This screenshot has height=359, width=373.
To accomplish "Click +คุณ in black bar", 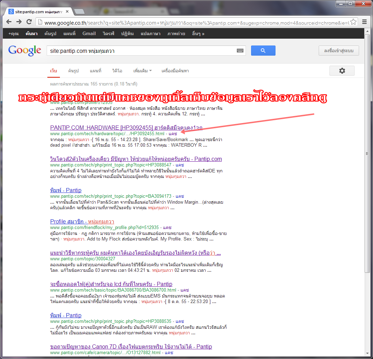I will point(14,34).
